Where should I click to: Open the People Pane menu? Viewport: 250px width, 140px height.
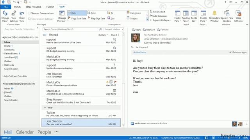pyautogui.click(x=203, y=16)
